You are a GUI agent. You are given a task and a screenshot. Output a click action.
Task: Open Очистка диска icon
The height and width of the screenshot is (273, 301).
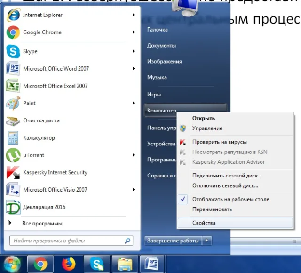click(x=13, y=120)
